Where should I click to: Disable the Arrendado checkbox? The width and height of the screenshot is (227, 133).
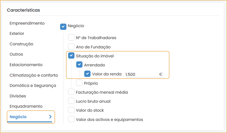click(x=79, y=65)
